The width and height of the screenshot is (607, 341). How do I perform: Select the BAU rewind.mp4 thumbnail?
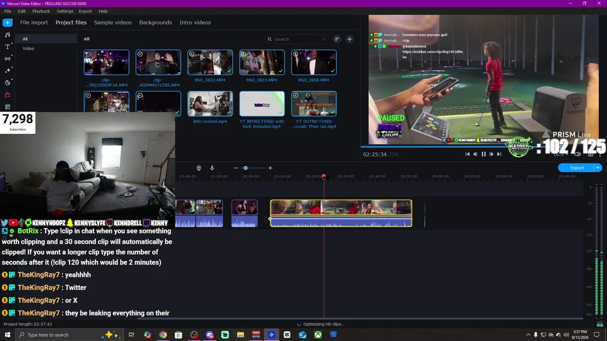click(210, 104)
